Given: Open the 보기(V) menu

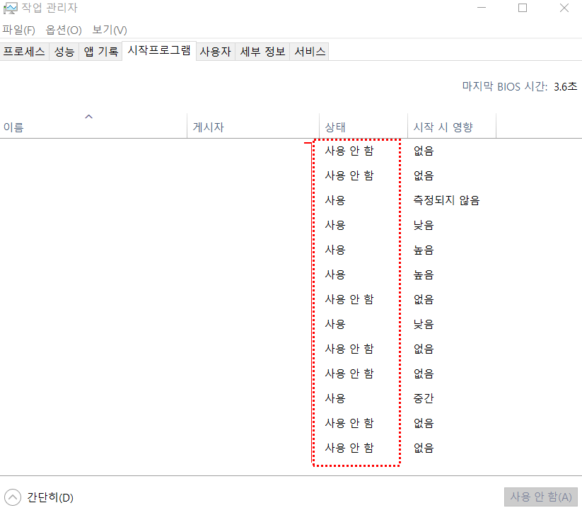Looking at the screenshot, I should click(x=110, y=30).
